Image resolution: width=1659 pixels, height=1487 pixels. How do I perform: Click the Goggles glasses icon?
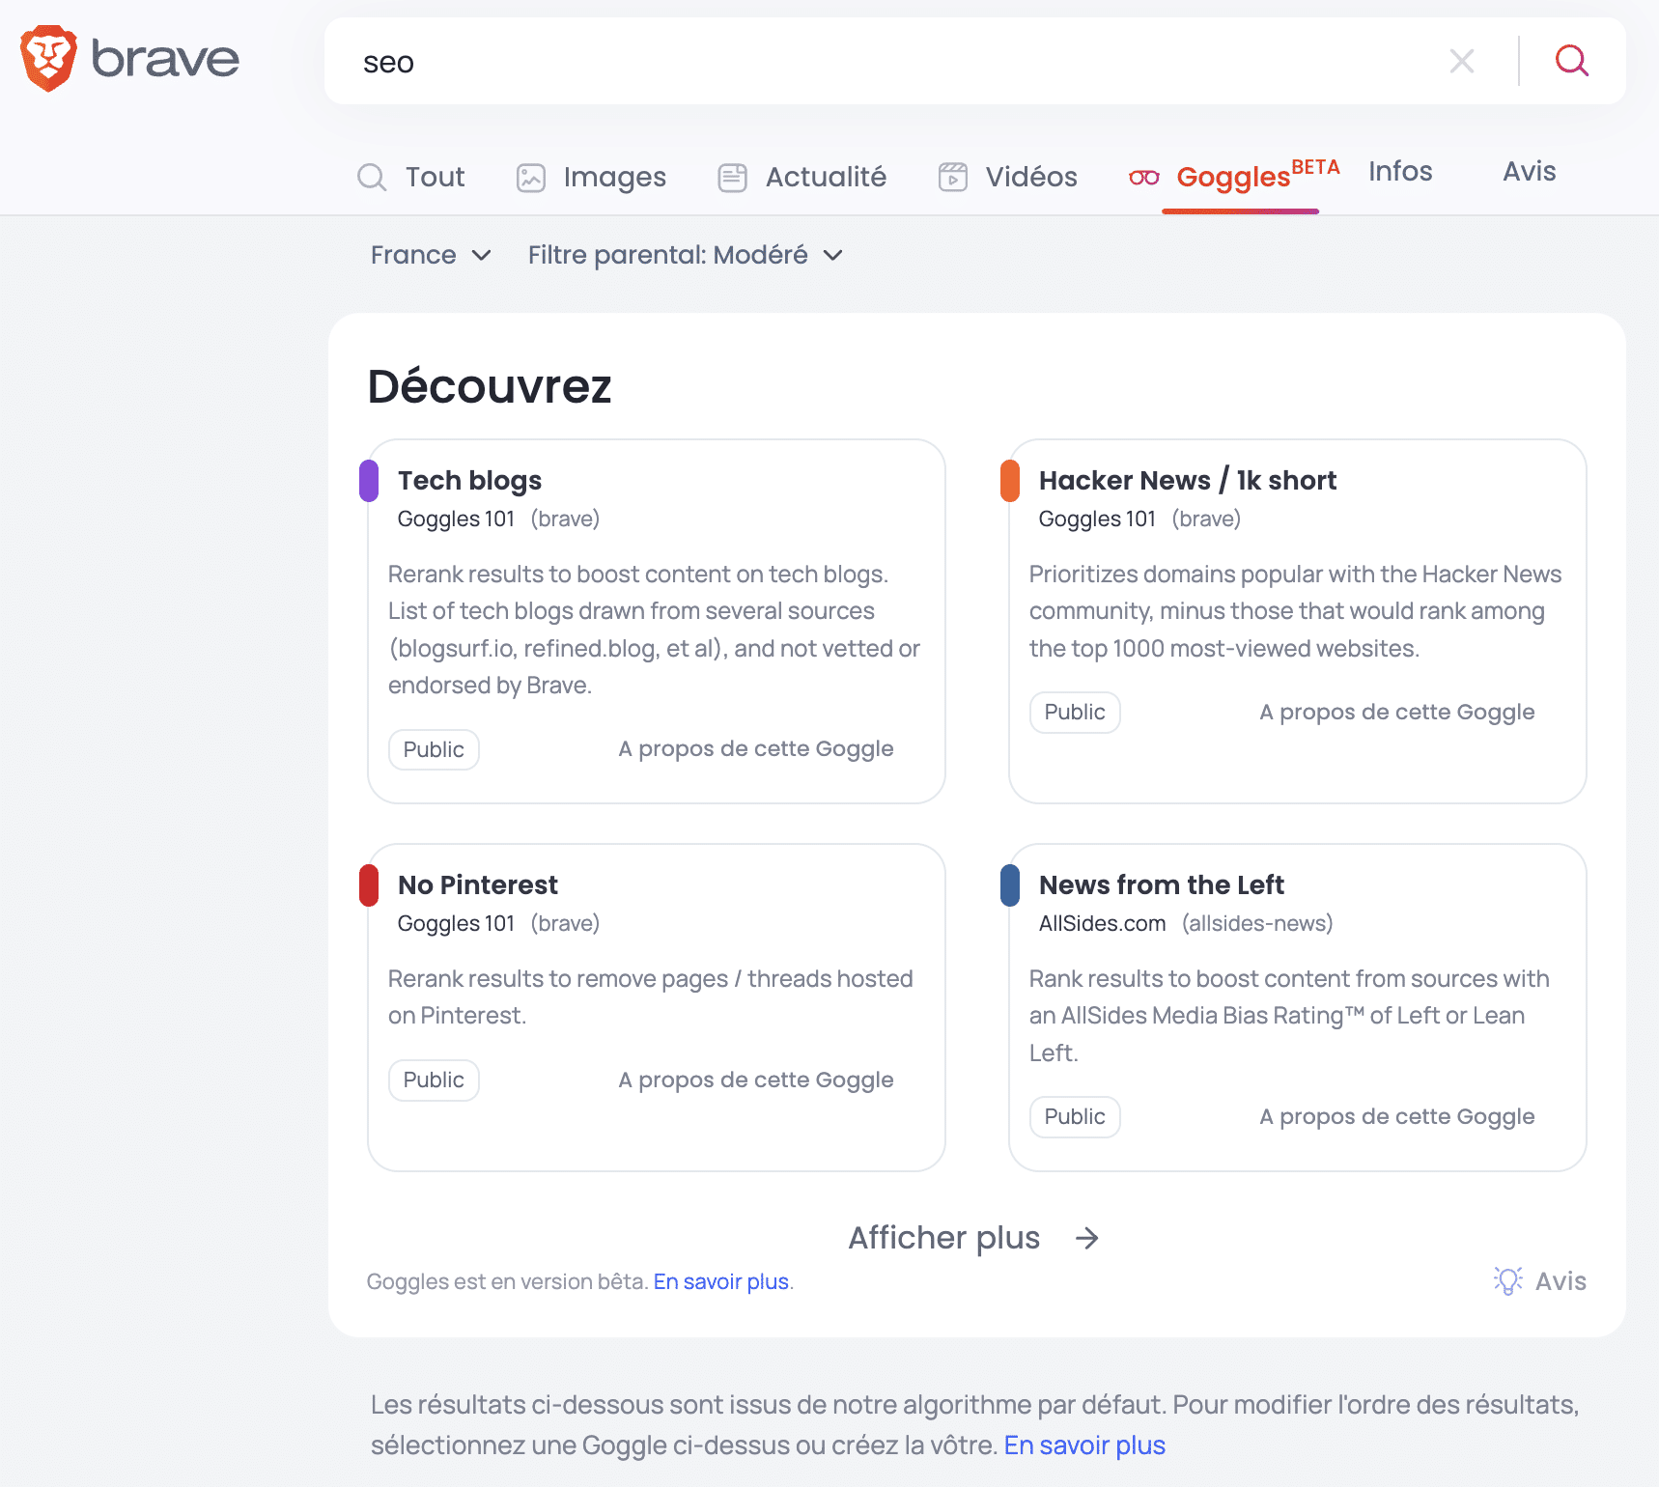click(1143, 178)
